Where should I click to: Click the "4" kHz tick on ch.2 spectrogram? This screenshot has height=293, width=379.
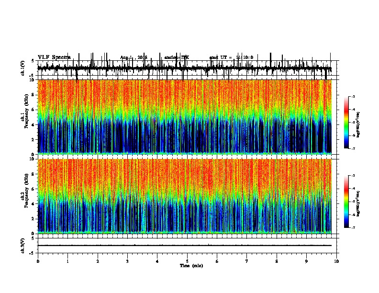pyautogui.click(x=33, y=204)
